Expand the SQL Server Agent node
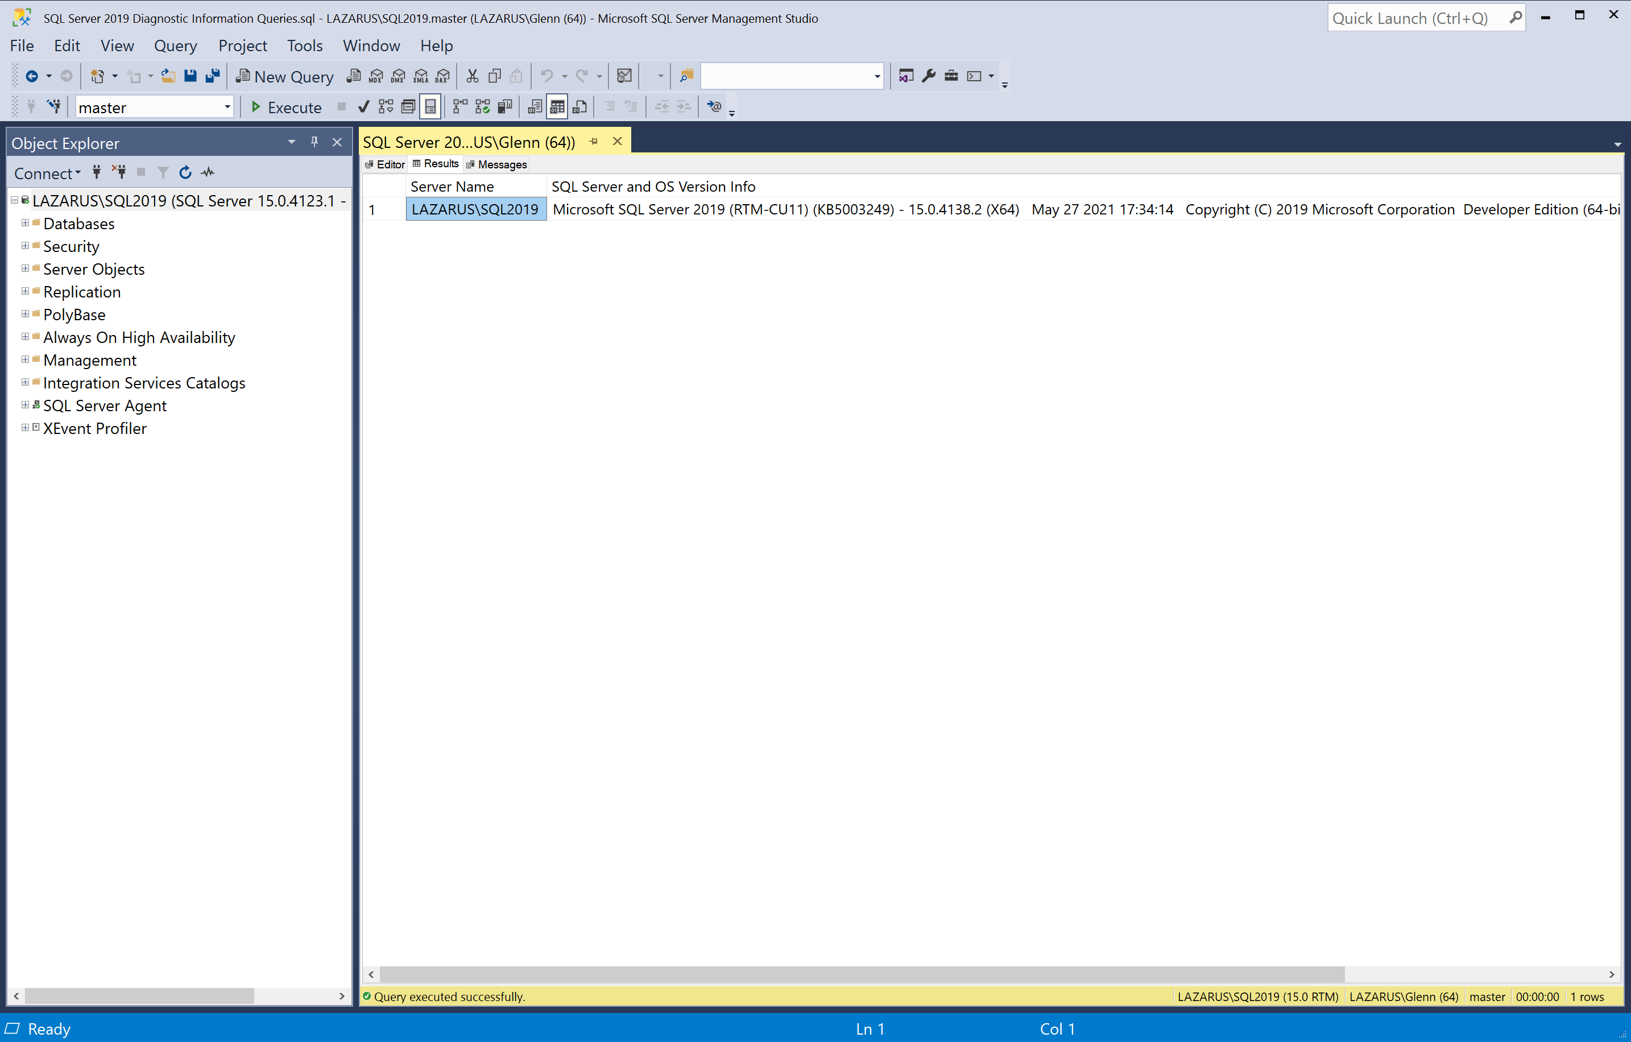Viewport: 1631px width, 1042px height. point(25,405)
